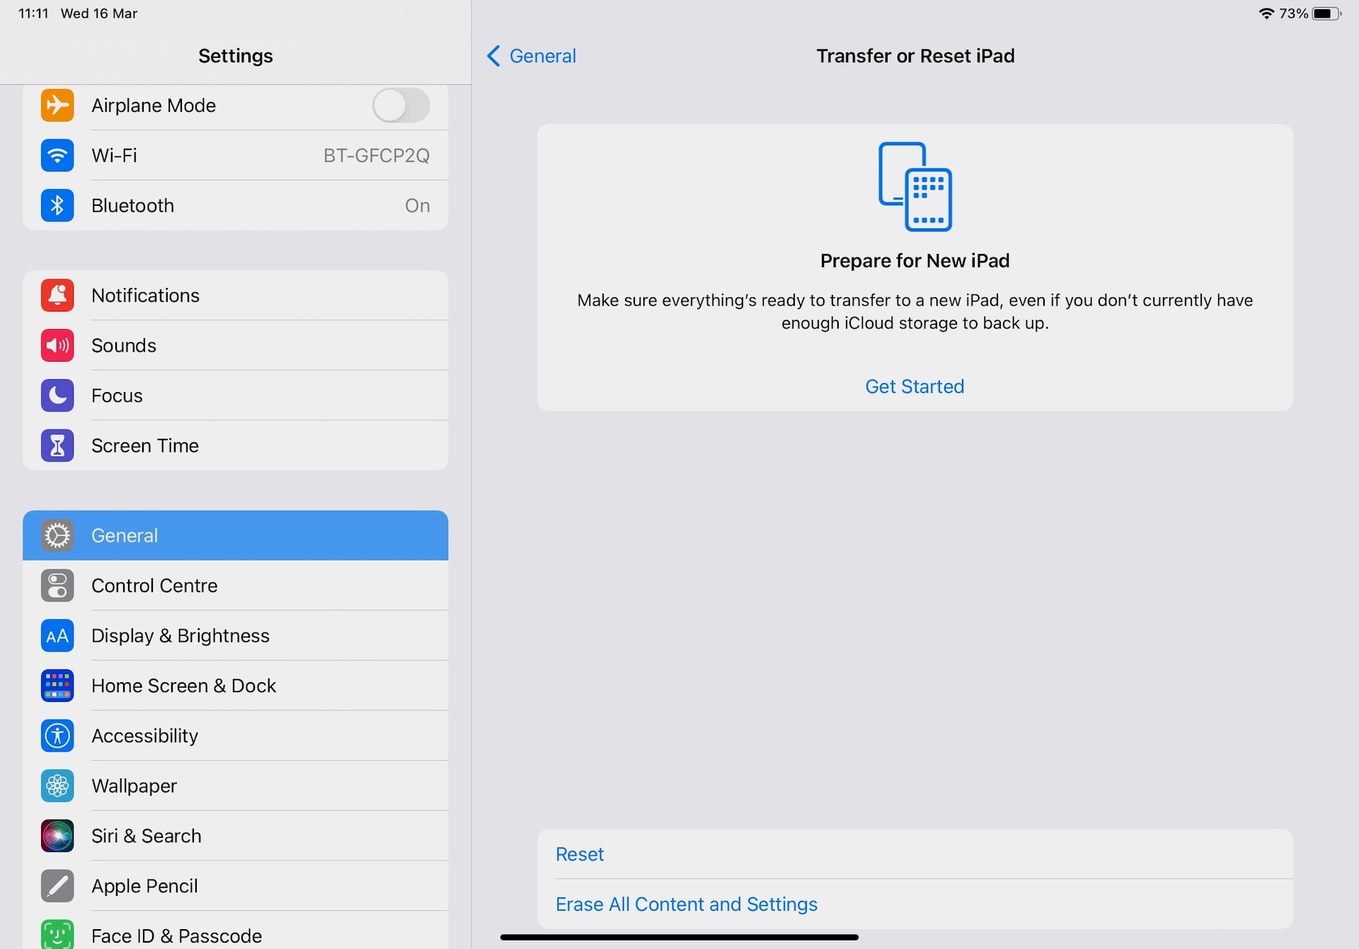Open Apple Pencil settings
The width and height of the screenshot is (1359, 949).
click(236, 886)
